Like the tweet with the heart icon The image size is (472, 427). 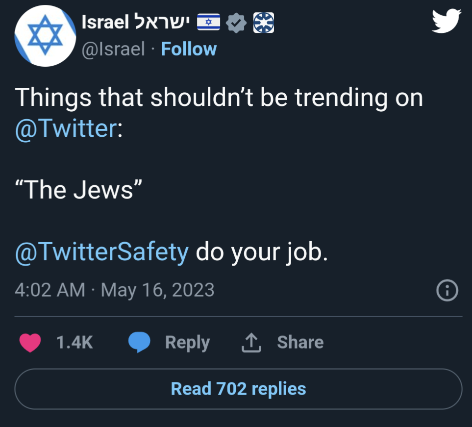tap(31, 342)
